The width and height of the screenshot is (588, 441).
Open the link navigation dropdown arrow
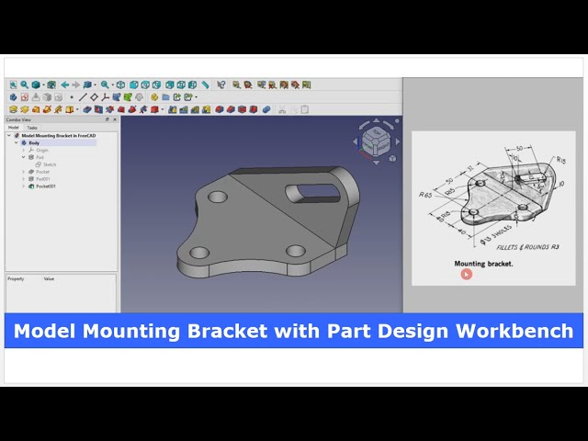coord(95,85)
